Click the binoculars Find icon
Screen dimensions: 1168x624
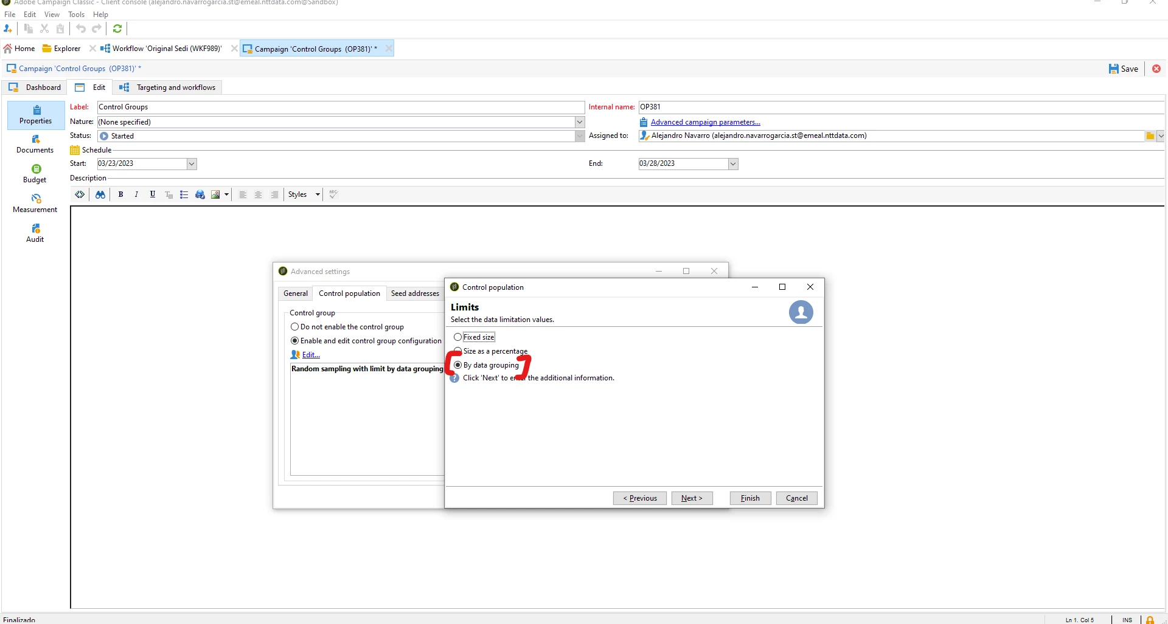(x=100, y=194)
